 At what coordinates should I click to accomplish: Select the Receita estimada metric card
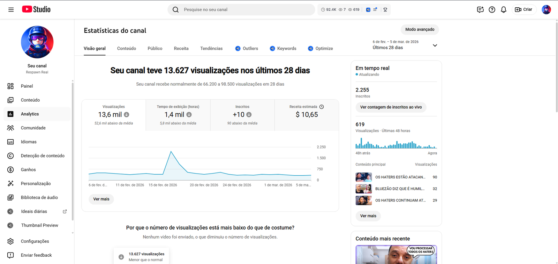(307, 115)
